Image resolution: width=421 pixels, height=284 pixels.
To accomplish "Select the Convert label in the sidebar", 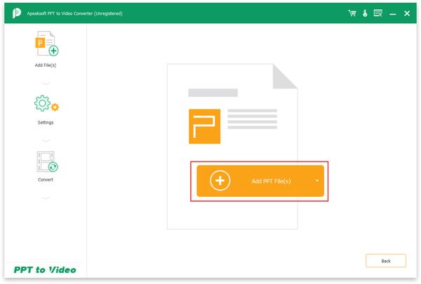I will coord(46,180).
